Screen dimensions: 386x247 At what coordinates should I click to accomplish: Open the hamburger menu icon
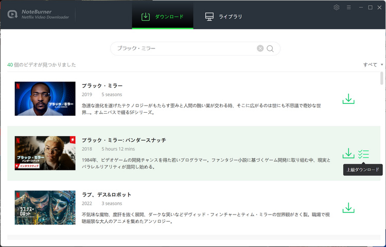click(x=348, y=7)
